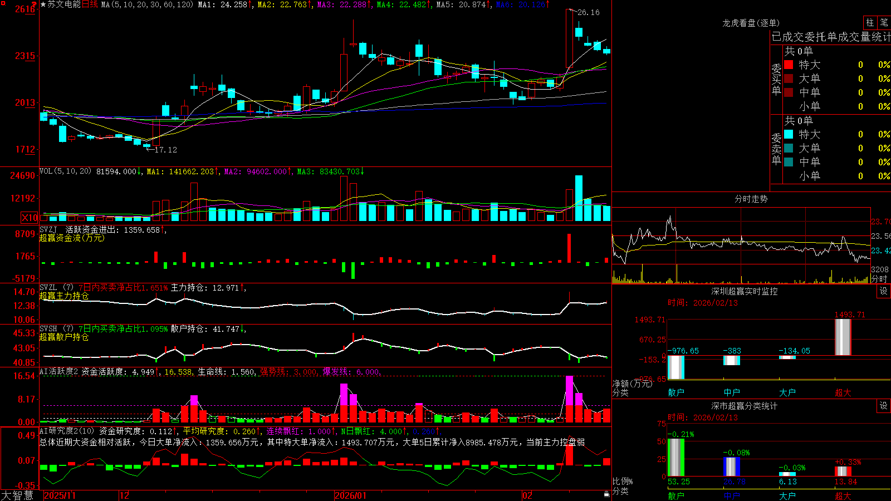Switch 龙虎看盘 to 笔 tick view

884,23
